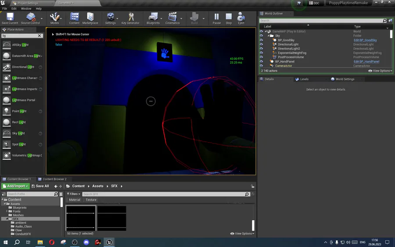Click Add/Import button

(x=16, y=186)
